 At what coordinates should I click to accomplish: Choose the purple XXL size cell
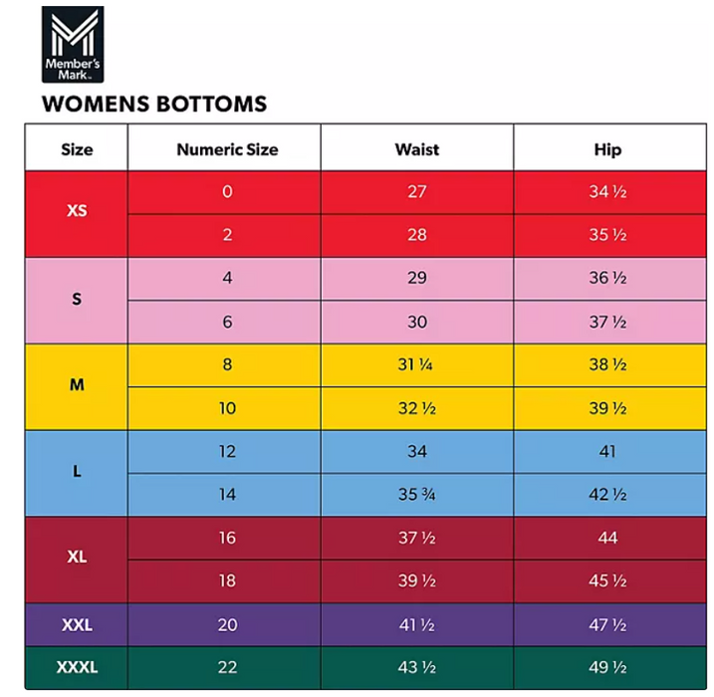77,625
